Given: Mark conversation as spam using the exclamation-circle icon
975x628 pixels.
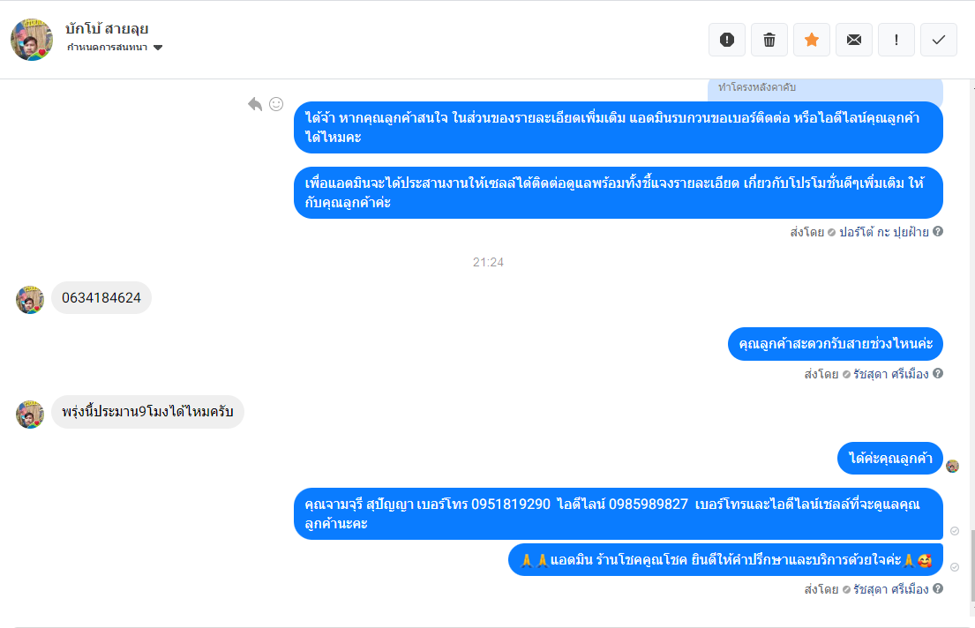Looking at the screenshot, I should coord(727,40).
